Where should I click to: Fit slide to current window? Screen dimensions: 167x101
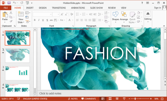point(162,99)
